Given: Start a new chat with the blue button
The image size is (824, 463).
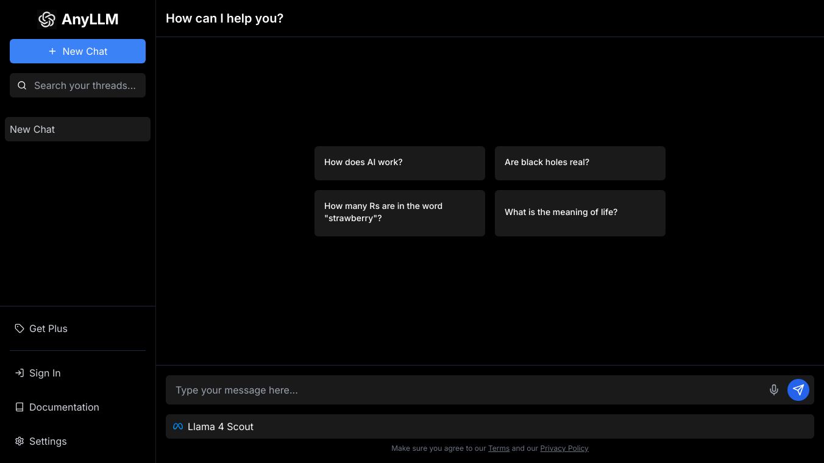Looking at the screenshot, I should [x=77, y=51].
